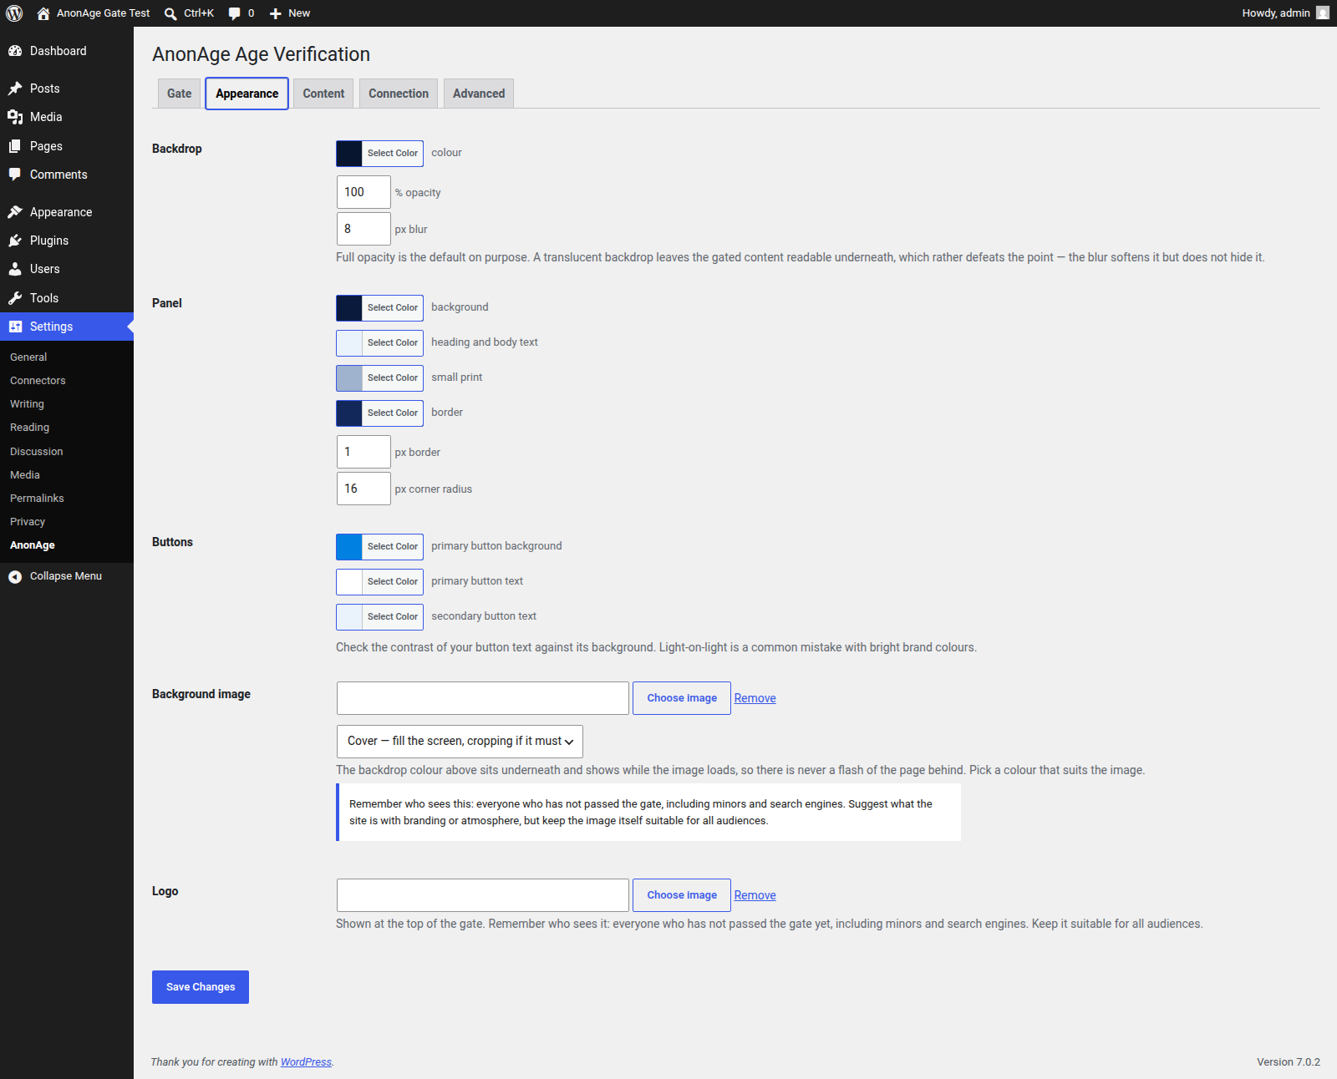Click the Collapse Menu arrow icon

(15, 576)
